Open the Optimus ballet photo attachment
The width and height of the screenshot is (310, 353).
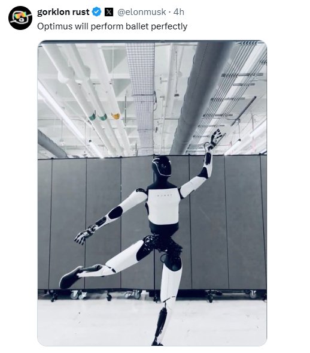[x=152, y=193]
